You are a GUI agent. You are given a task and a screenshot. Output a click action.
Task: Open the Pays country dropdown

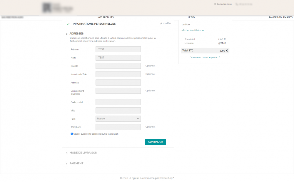click(118, 118)
